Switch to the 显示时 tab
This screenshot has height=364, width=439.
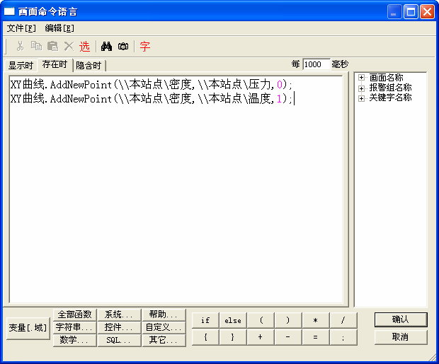click(x=21, y=66)
